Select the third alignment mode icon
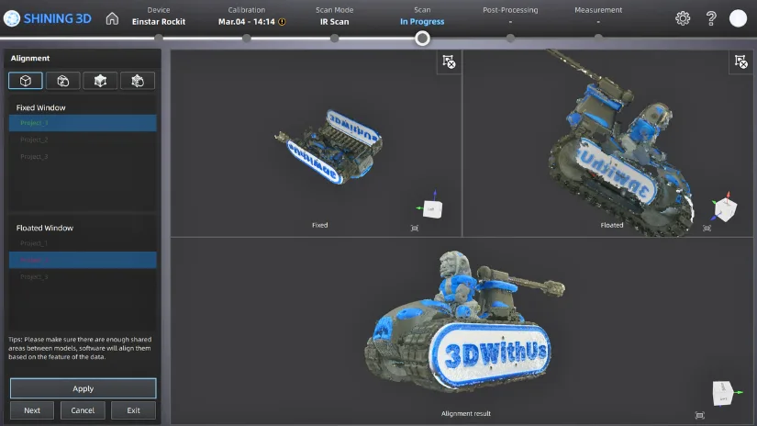This screenshot has width=757, height=426. tap(100, 81)
